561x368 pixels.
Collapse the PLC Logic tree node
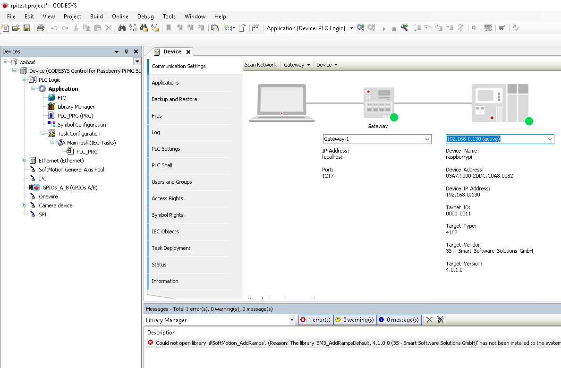[24, 79]
